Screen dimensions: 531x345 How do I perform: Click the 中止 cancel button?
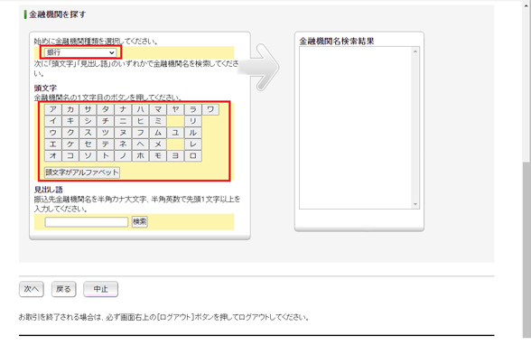tap(100, 289)
